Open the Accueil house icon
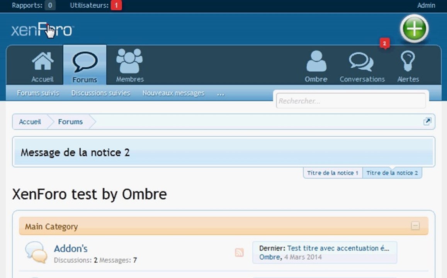The width and height of the screenshot is (447, 278). [42, 61]
